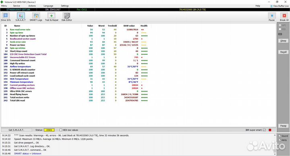Screen dimensions: 290x156
Task: Select the Total LBA read row
Action: pos(76,100)
